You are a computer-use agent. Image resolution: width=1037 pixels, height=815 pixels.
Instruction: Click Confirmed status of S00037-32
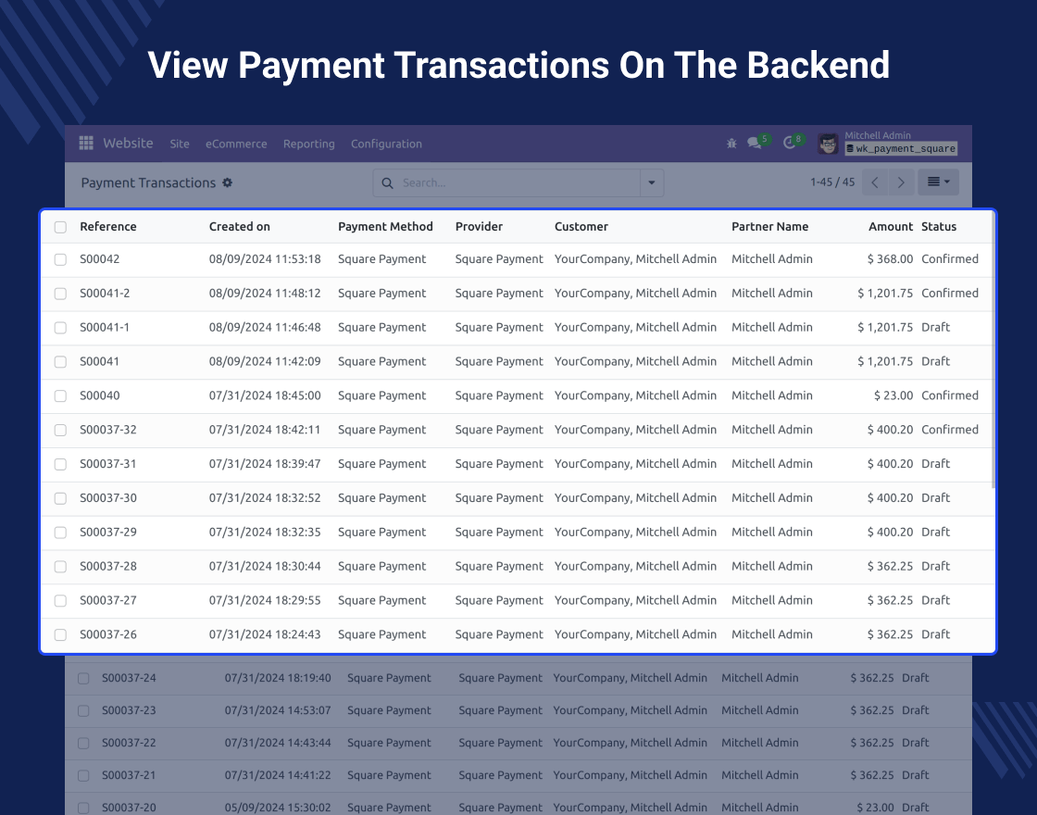[x=950, y=430]
